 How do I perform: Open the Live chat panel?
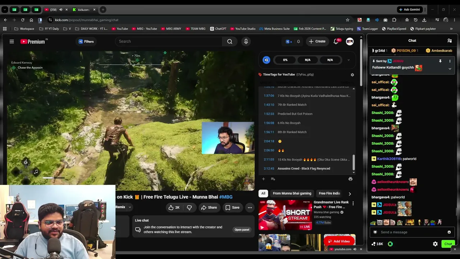242,230
